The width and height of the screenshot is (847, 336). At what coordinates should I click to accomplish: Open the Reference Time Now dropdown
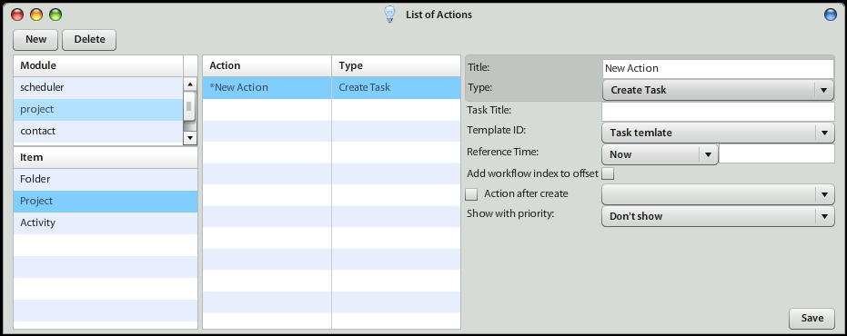660,154
